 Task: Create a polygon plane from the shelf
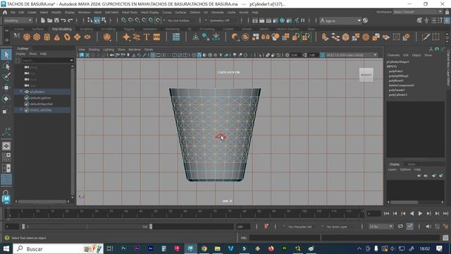pyautogui.click(x=77, y=37)
